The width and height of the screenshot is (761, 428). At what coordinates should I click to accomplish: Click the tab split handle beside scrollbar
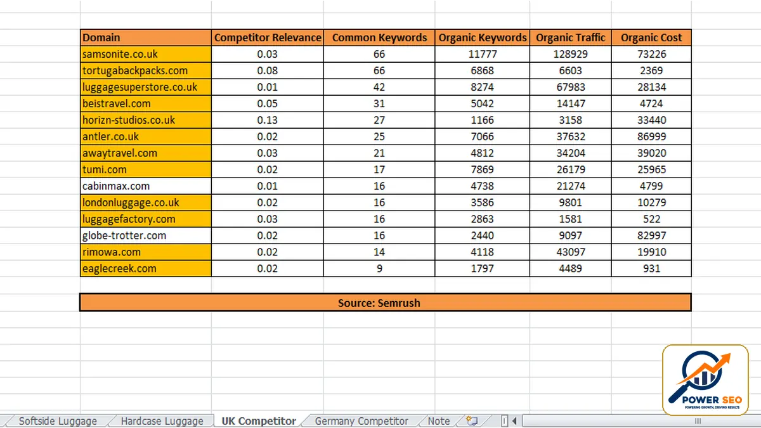click(x=505, y=420)
